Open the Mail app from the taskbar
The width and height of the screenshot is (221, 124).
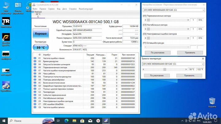pyautogui.click(x=90, y=121)
